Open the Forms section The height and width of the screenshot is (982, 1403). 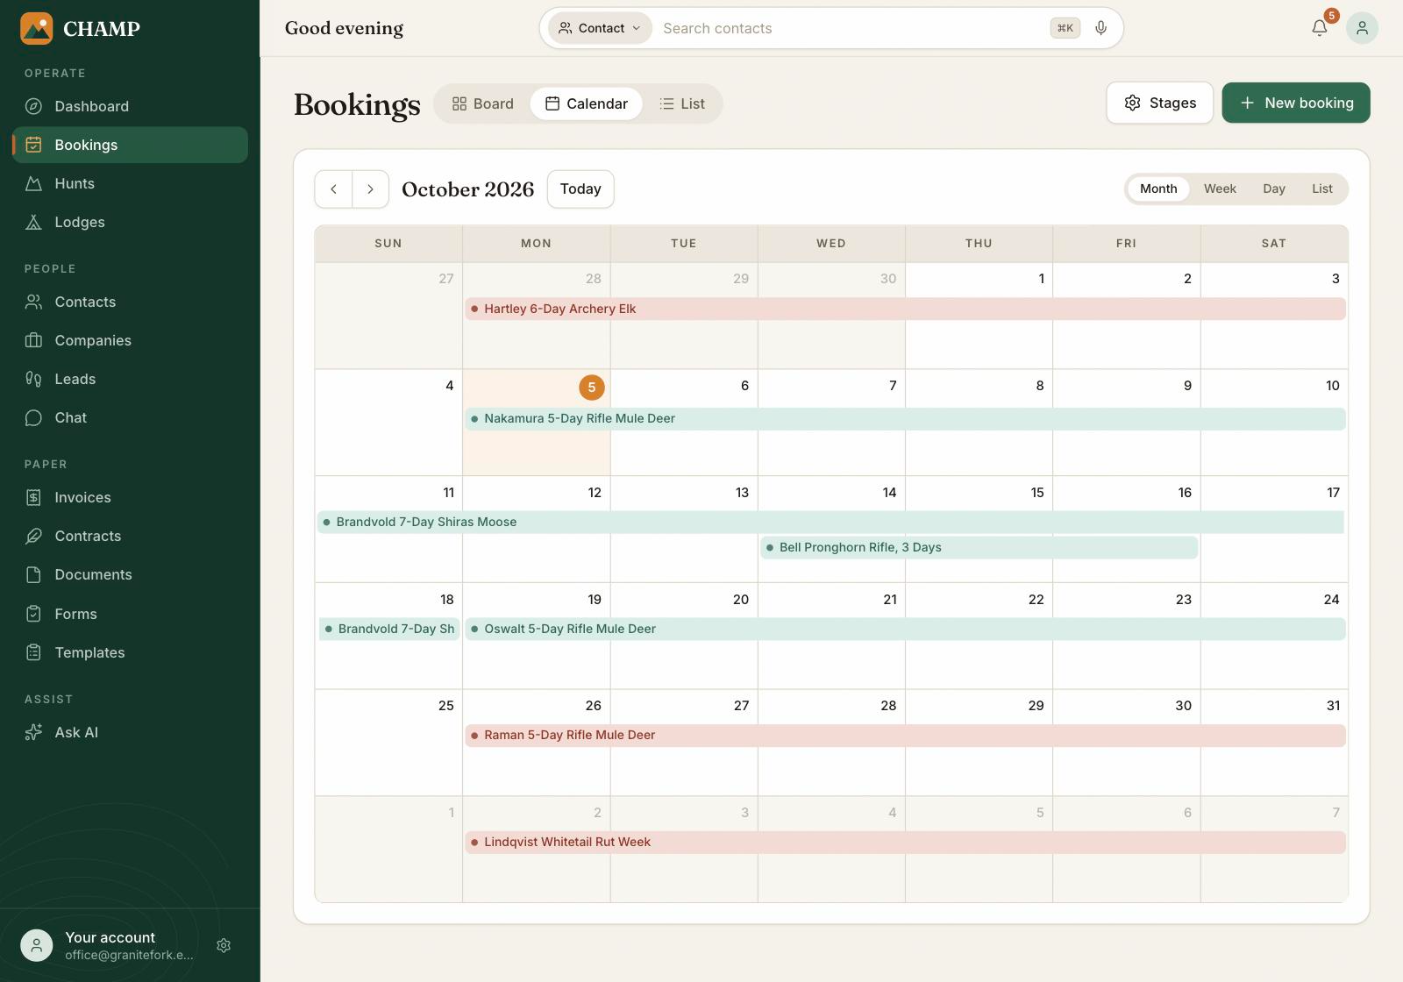pos(130,614)
